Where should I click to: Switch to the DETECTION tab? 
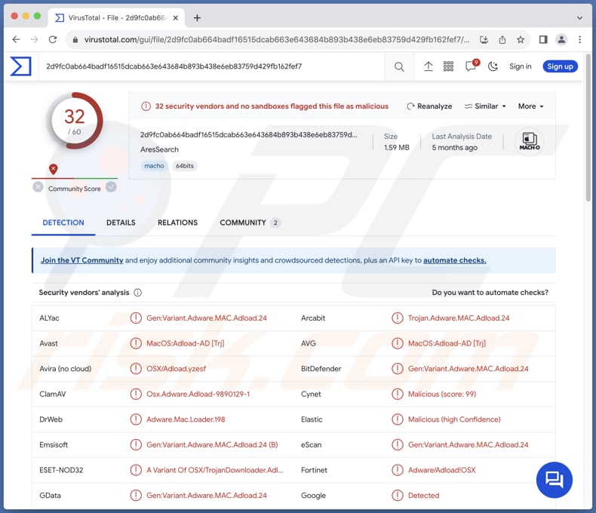tap(63, 223)
